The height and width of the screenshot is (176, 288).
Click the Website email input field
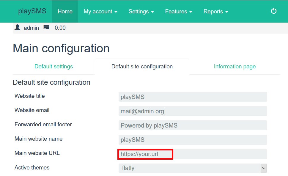[193, 111]
